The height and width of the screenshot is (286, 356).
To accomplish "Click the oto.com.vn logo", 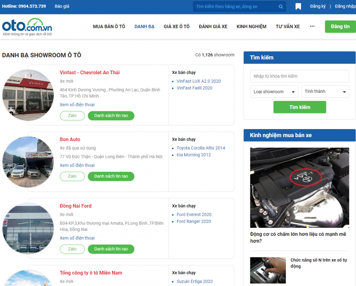I will pos(27,27).
